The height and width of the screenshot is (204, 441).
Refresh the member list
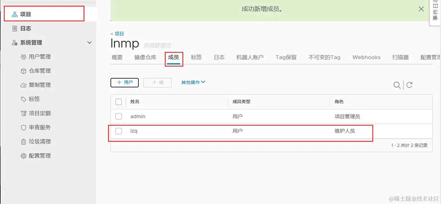(x=409, y=85)
